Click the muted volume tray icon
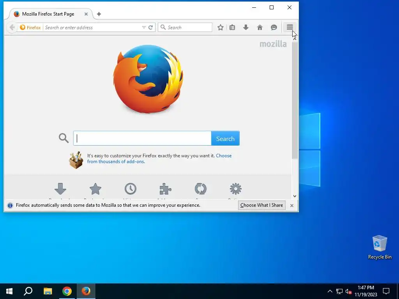399x299 pixels. point(348,291)
